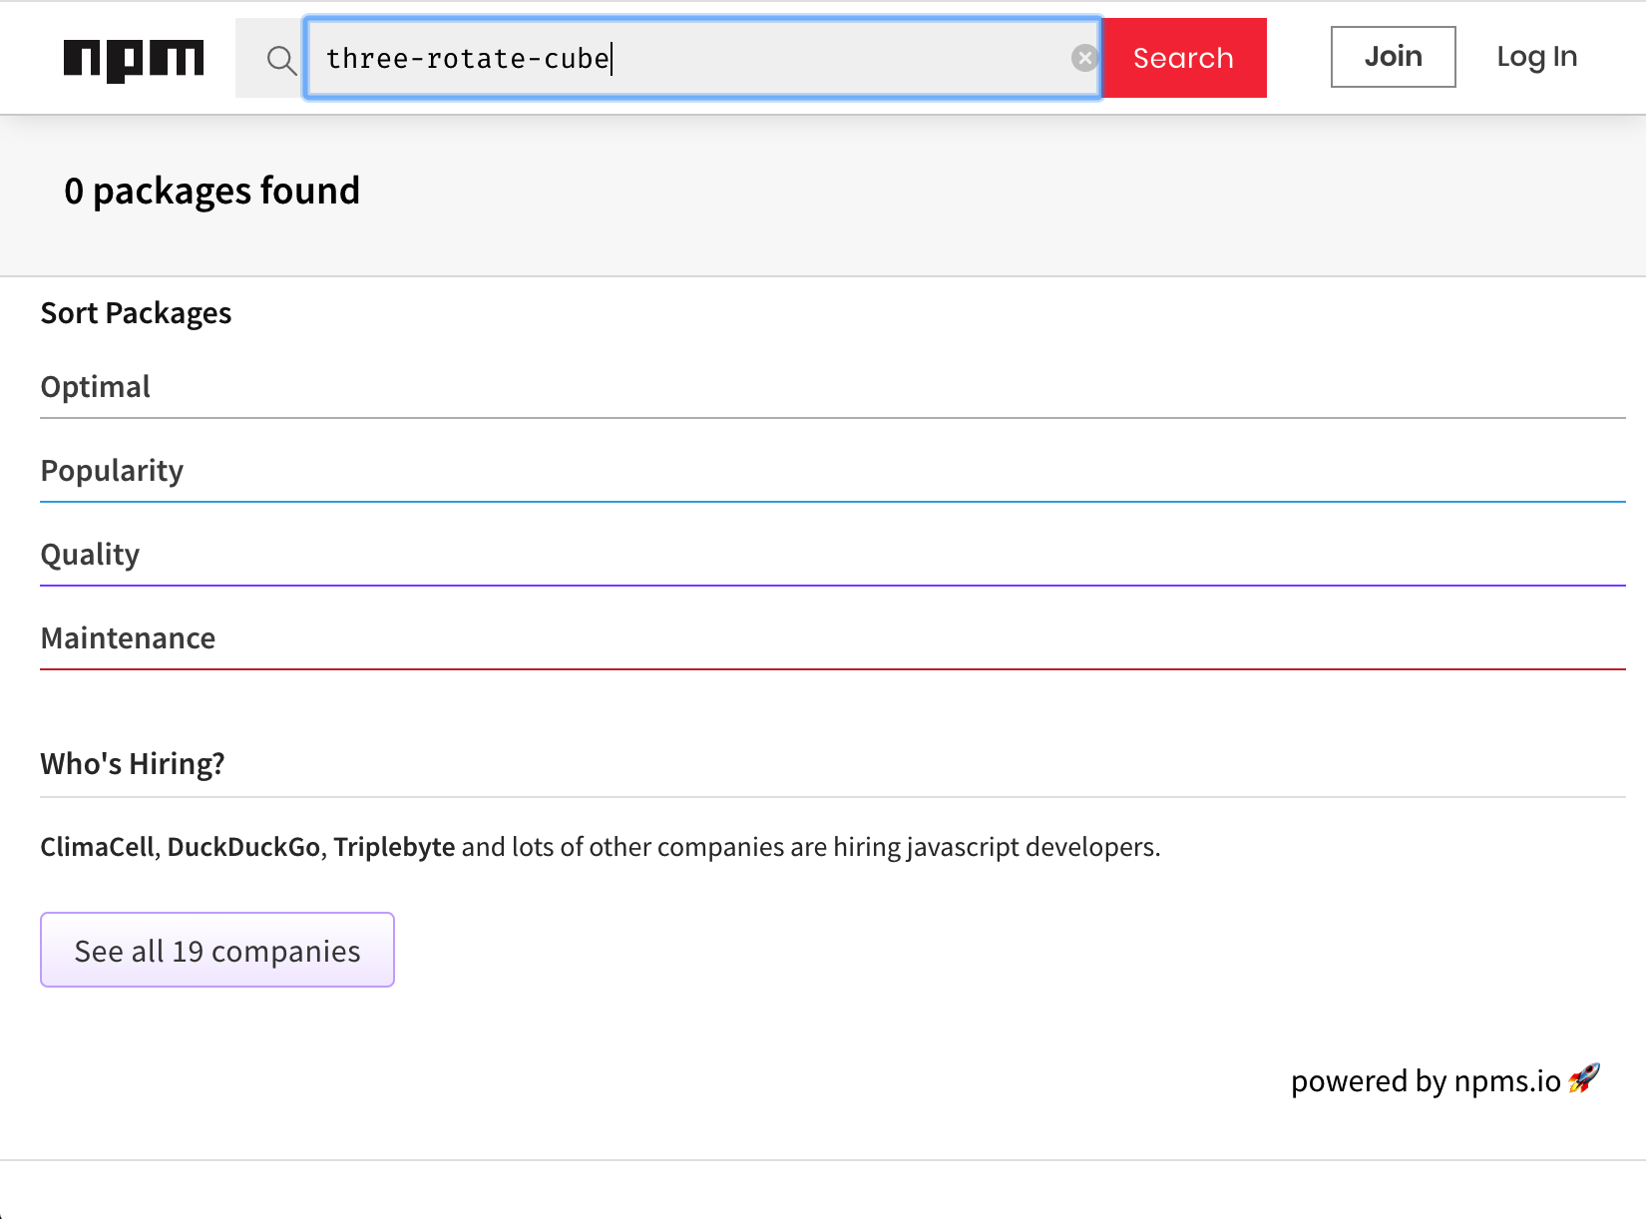Open the Log In link

point(1536,57)
